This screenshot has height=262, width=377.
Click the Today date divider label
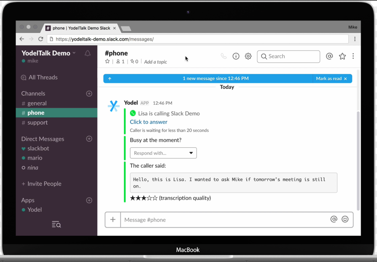(x=227, y=87)
